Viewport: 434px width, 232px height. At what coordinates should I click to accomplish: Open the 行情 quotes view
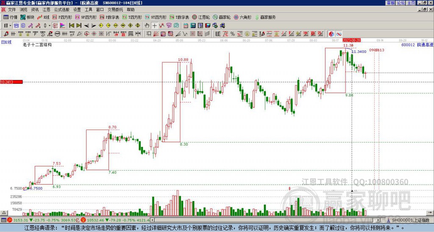[x=10, y=17]
